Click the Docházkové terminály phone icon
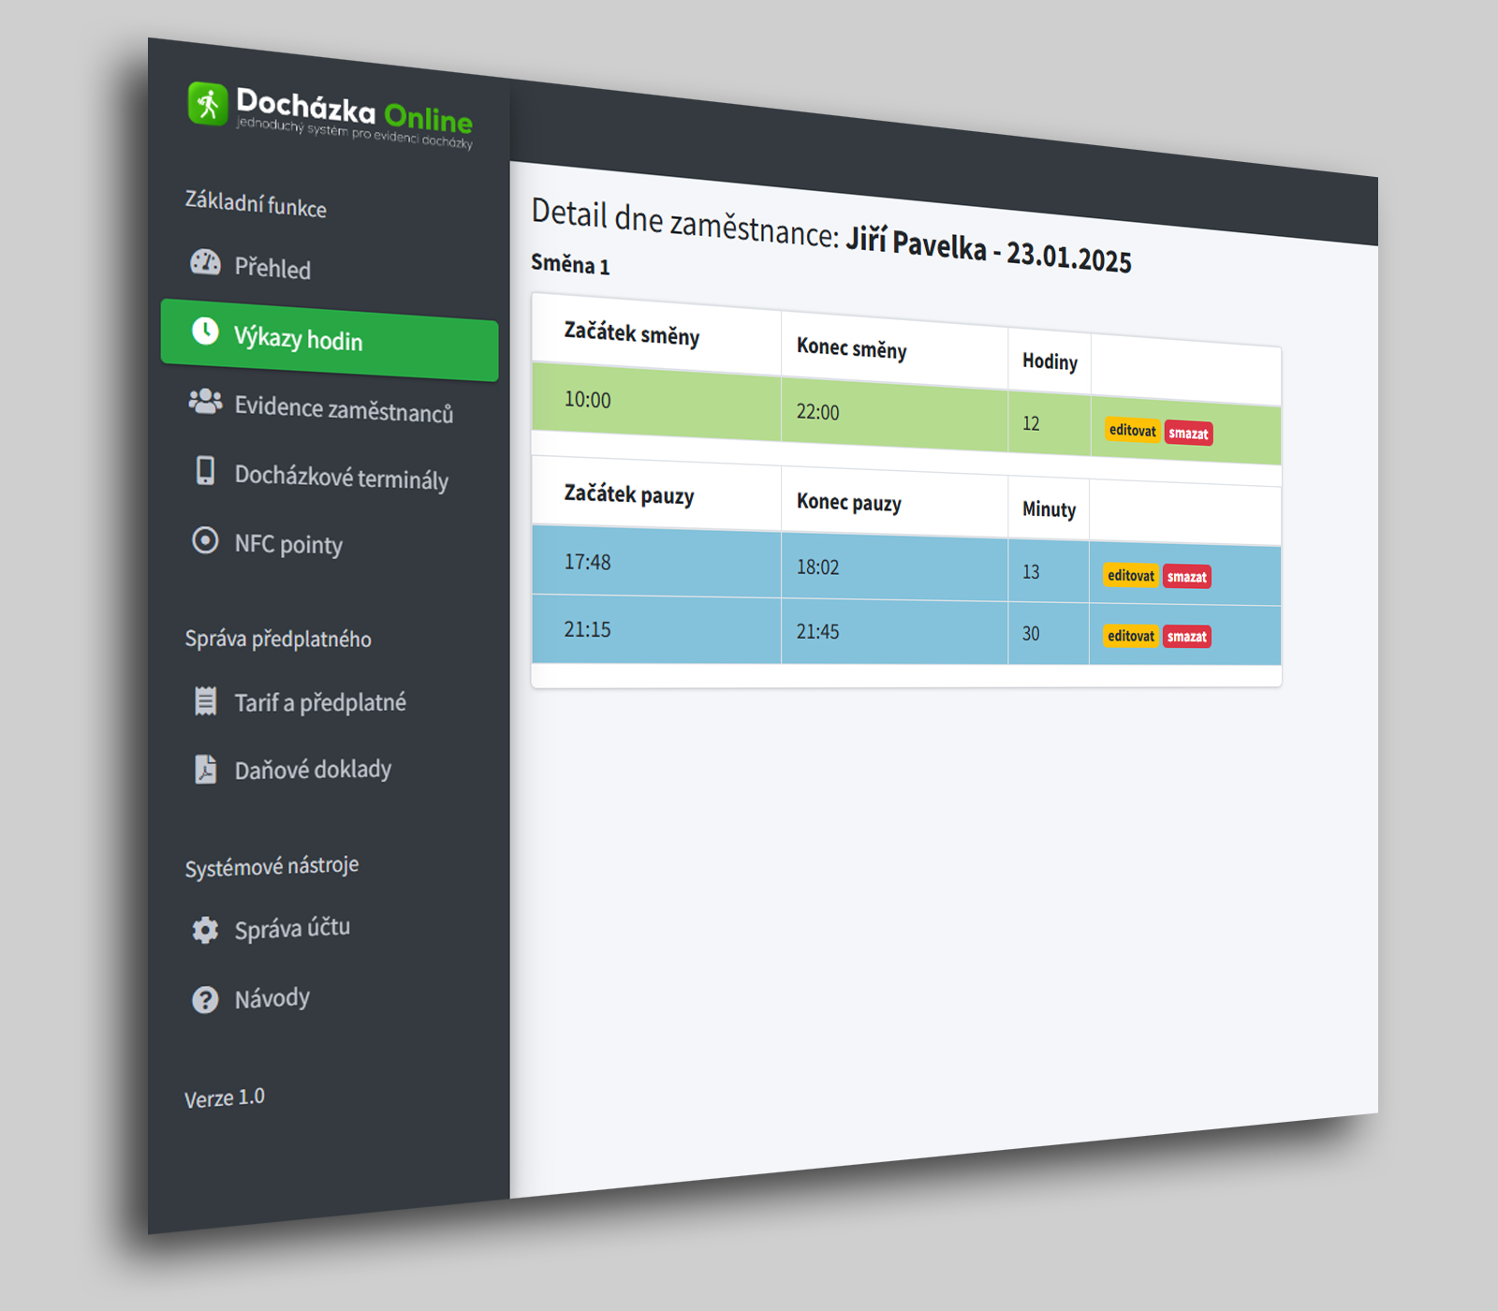1498x1311 pixels. click(x=205, y=470)
